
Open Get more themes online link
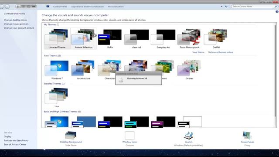pos(221,52)
